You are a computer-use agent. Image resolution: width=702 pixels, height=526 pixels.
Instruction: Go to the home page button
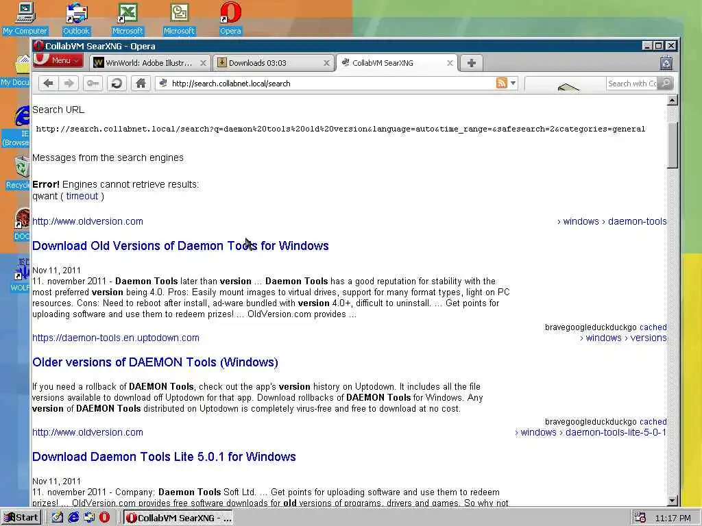click(141, 83)
